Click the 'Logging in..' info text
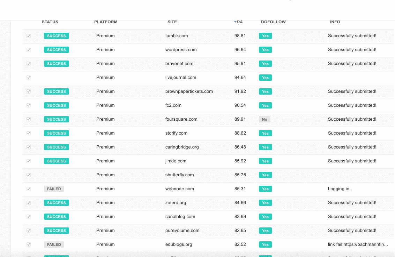 340,189
